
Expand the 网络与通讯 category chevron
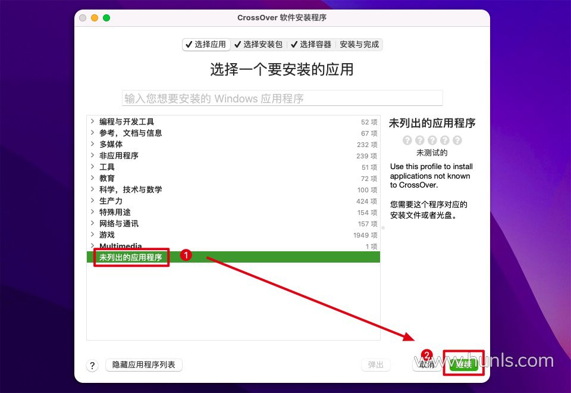pos(93,223)
